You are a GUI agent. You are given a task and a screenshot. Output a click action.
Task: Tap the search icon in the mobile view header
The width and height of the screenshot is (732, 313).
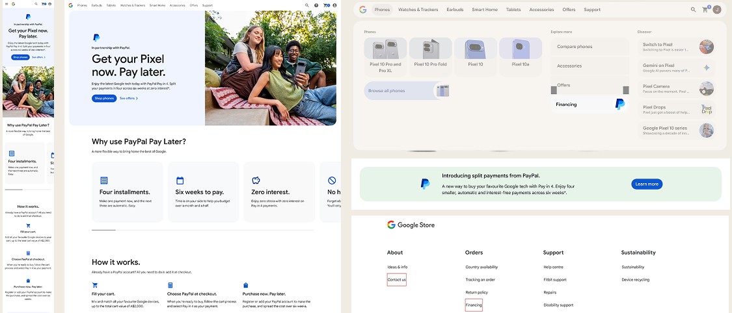36,4
